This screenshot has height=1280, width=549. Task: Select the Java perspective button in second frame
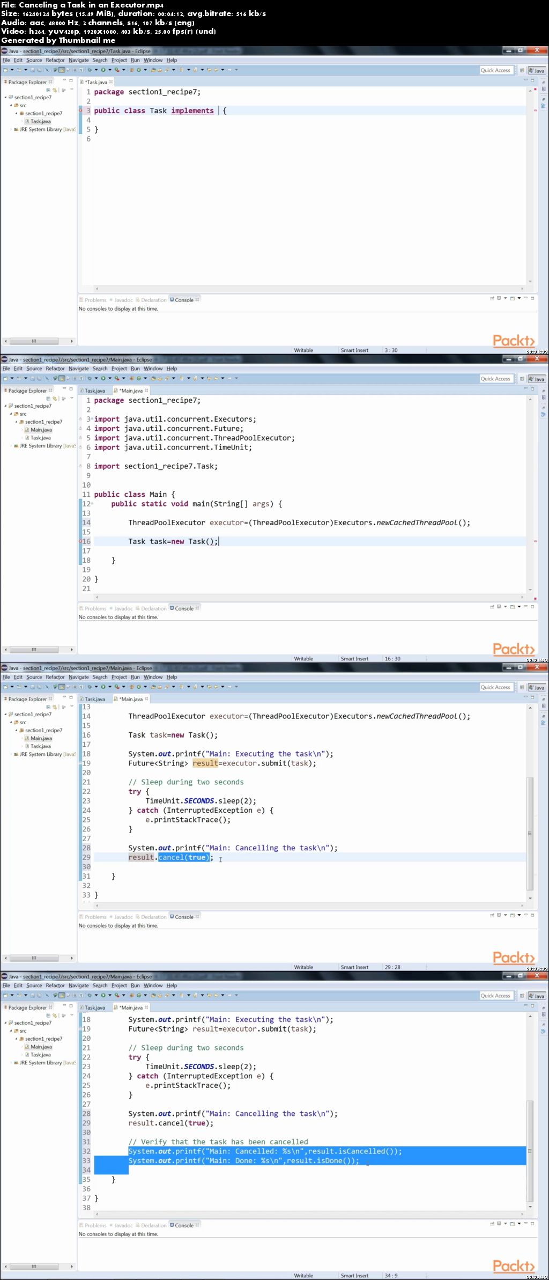pyautogui.click(x=537, y=379)
